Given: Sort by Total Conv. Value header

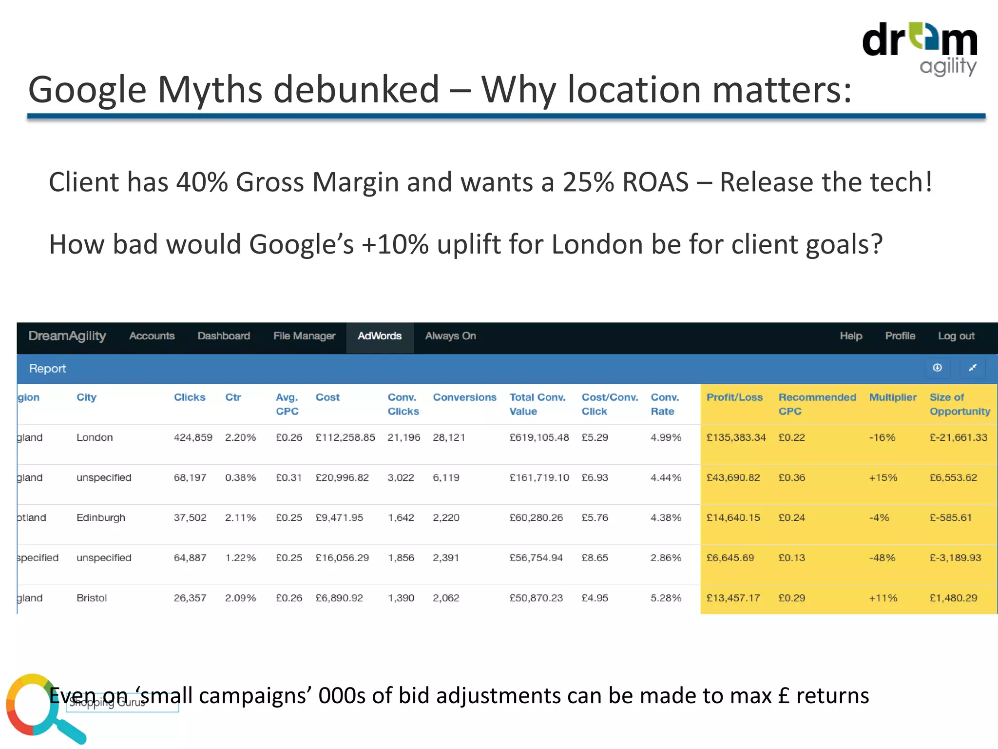Looking at the screenshot, I should tap(537, 404).
